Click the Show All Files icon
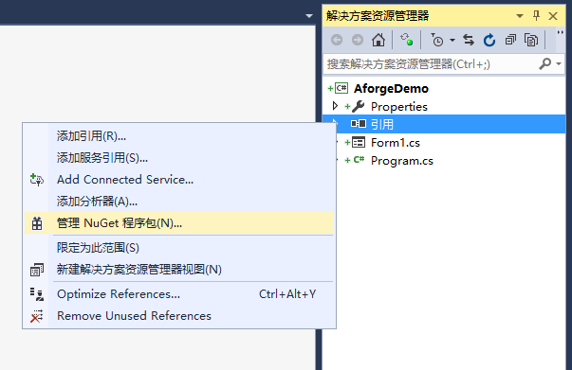572x370 pixels. (531, 40)
